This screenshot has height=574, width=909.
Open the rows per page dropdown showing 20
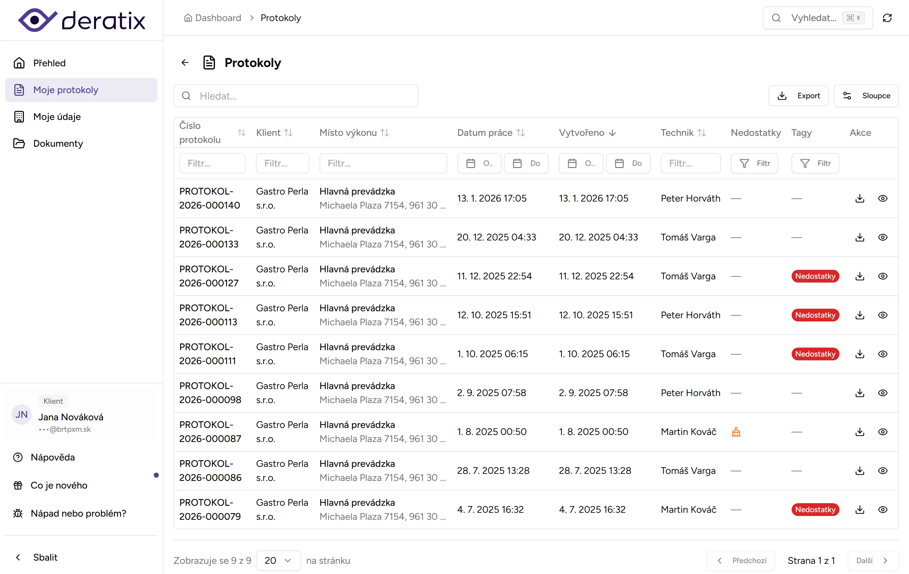pyautogui.click(x=278, y=560)
